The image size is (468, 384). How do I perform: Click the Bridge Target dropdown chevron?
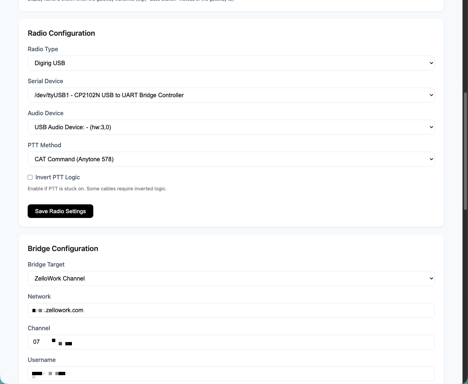click(x=431, y=278)
